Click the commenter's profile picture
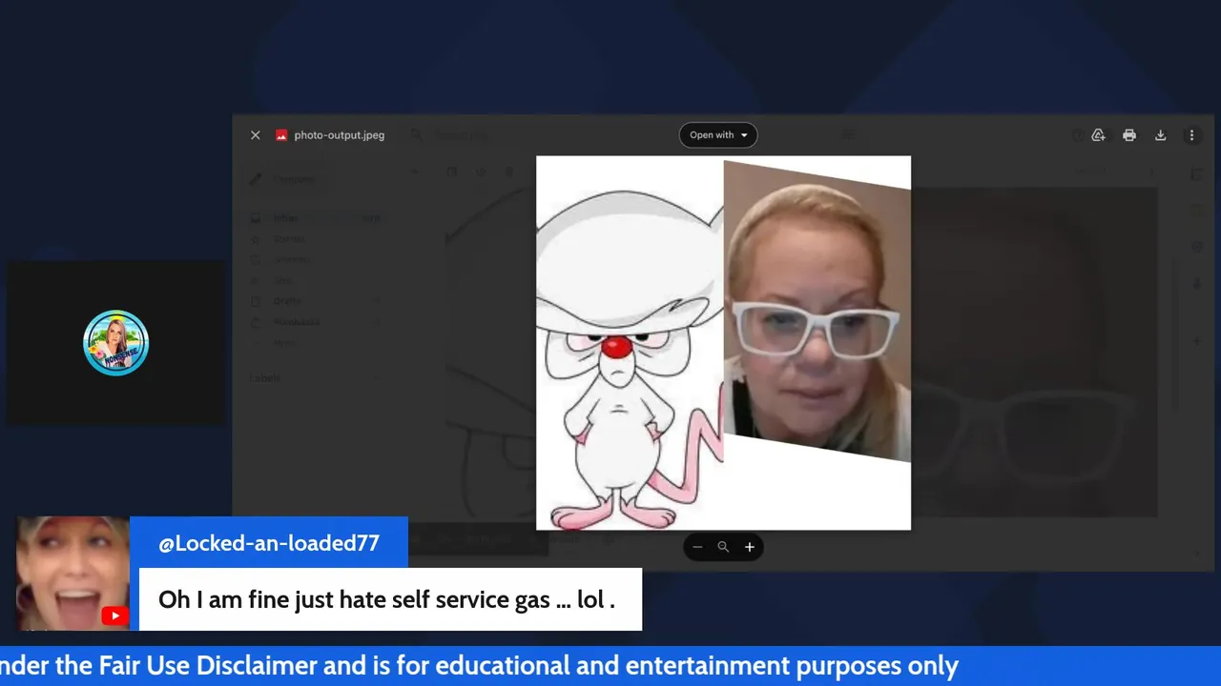 (x=72, y=574)
